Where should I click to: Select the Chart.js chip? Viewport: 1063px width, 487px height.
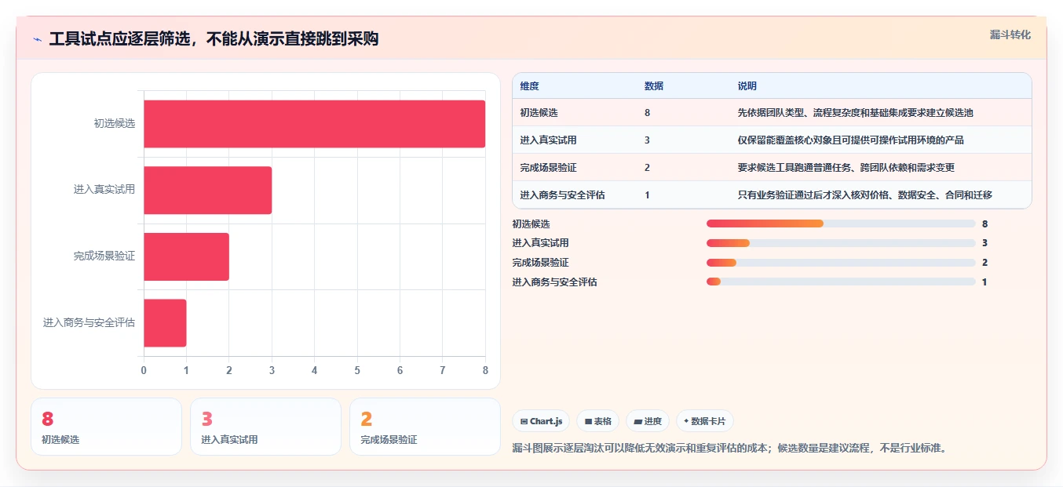(541, 421)
